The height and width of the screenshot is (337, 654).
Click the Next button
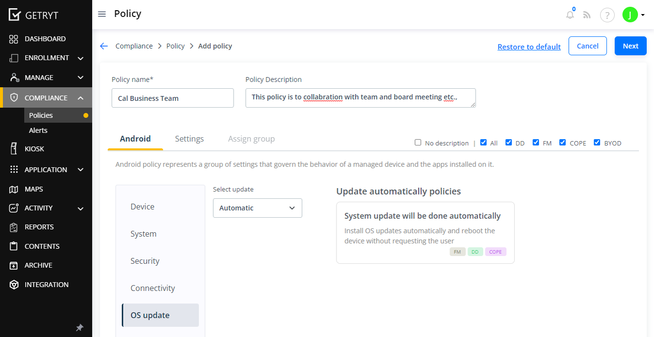point(631,46)
